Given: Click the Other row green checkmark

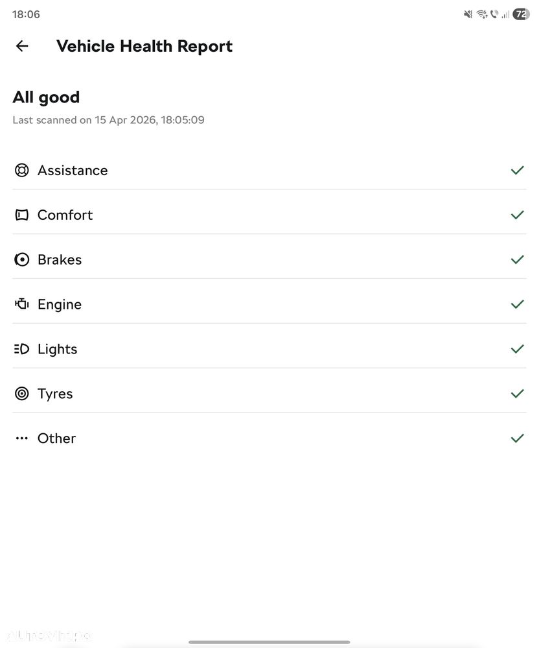Looking at the screenshot, I should click(517, 438).
